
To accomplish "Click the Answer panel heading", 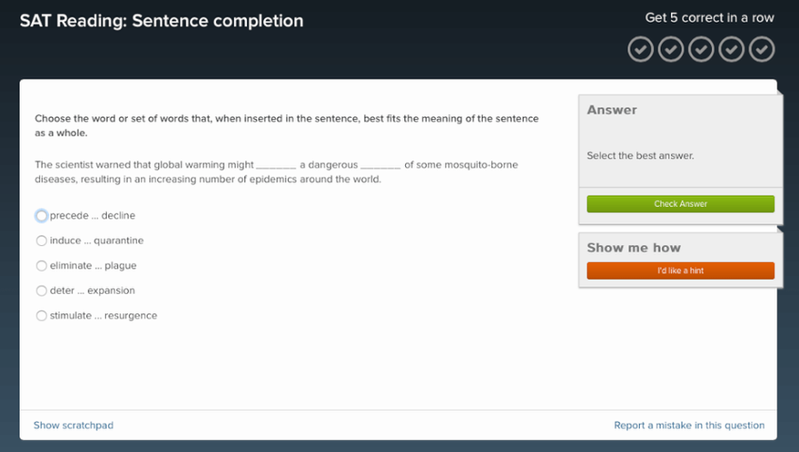I will coord(612,110).
